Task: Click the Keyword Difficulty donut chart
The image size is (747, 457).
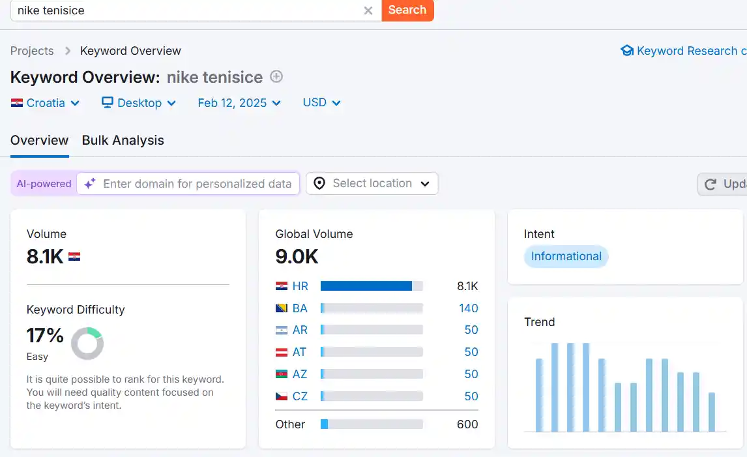Action: [x=87, y=343]
